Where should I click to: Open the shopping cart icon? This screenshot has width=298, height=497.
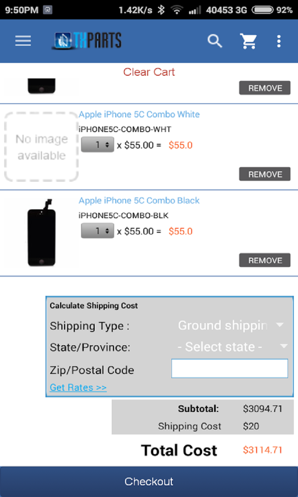pos(248,41)
